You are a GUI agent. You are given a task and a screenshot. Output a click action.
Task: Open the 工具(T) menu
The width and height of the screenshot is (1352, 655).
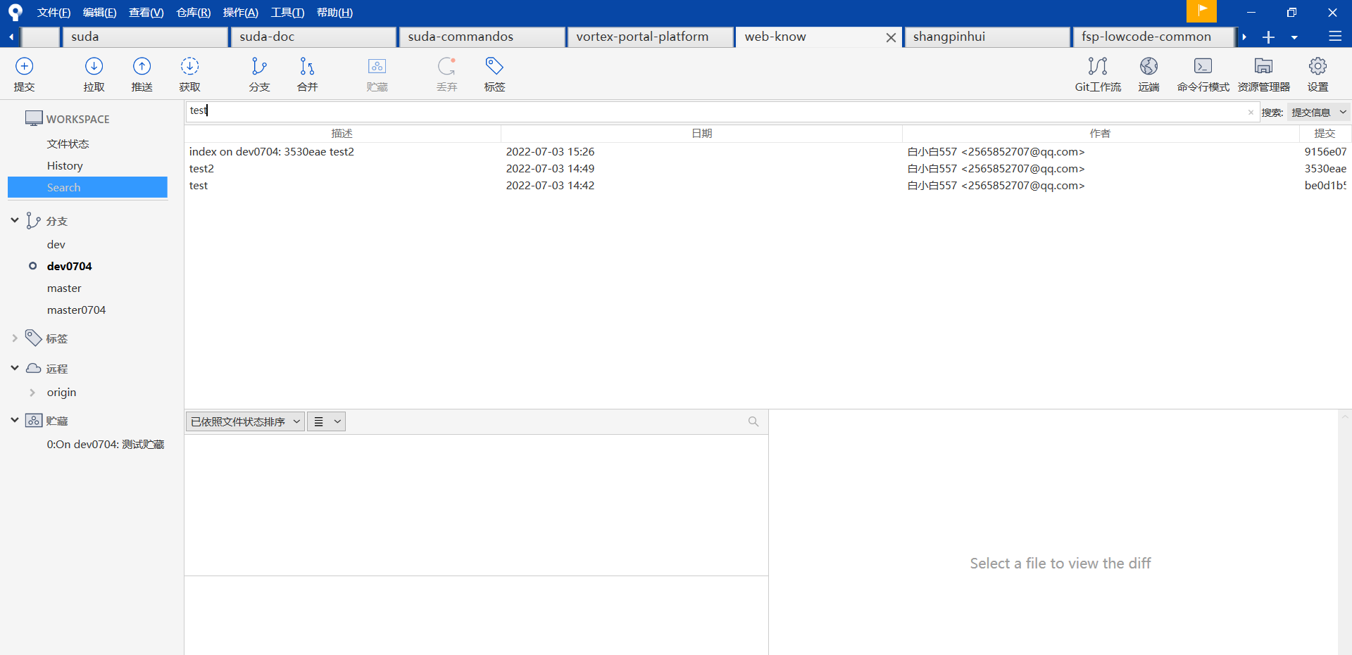(287, 13)
